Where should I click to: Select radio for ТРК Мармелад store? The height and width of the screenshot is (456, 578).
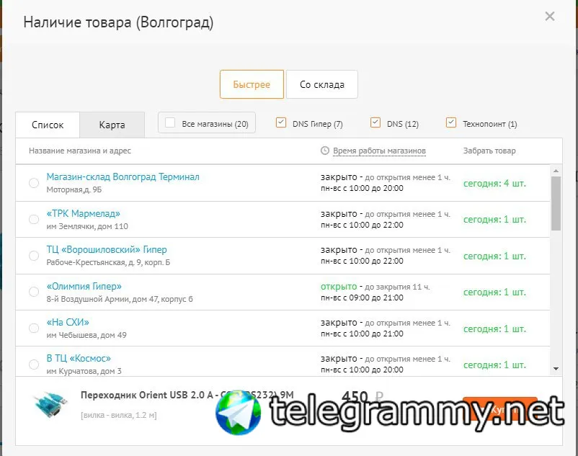click(34, 219)
